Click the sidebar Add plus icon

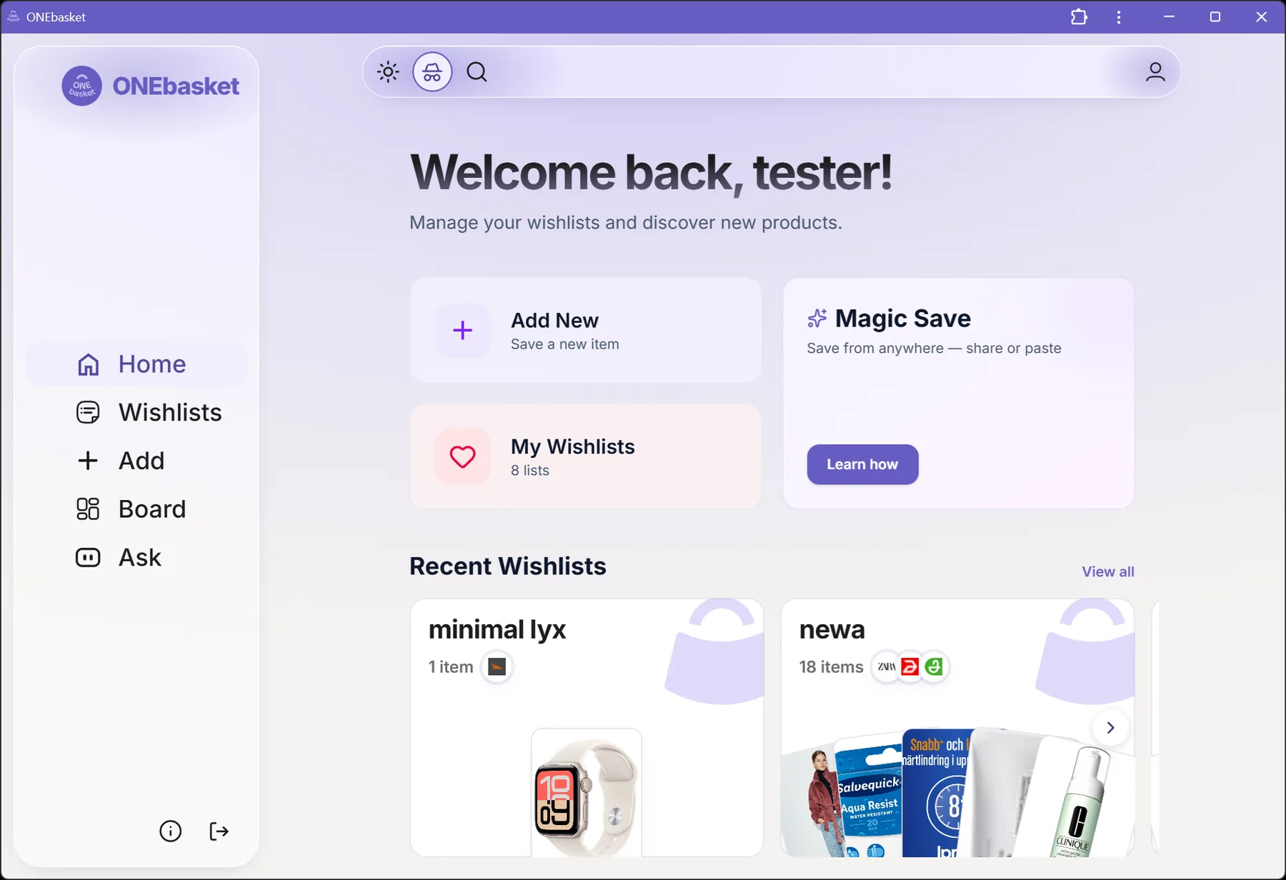88,461
